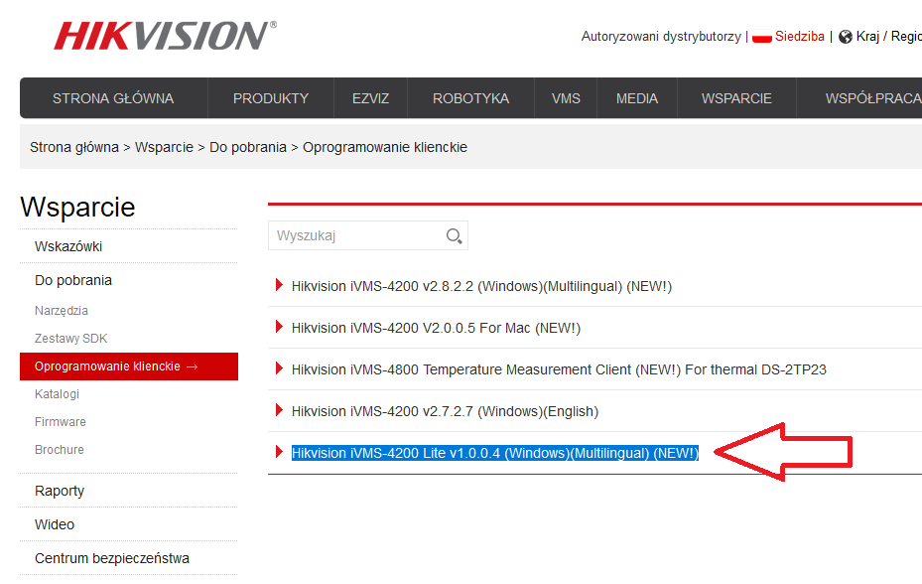Open the WSPARCIE menu
The width and height of the screenshot is (922, 584).
(736, 98)
